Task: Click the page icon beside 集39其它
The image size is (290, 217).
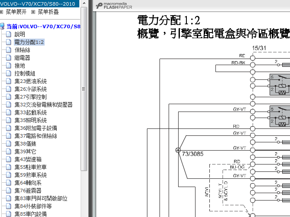Action: point(9,151)
